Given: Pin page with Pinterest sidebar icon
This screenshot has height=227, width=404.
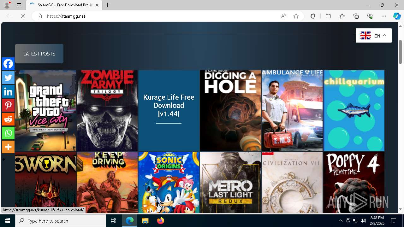Looking at the screenshot, I should click(x=8, y=105).
